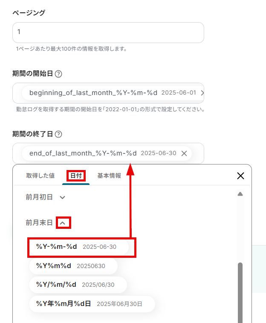The height and width of the screenshot is (323, 266).
Task: Click the 期間の開始日 input field
Action: coord(108,93)
